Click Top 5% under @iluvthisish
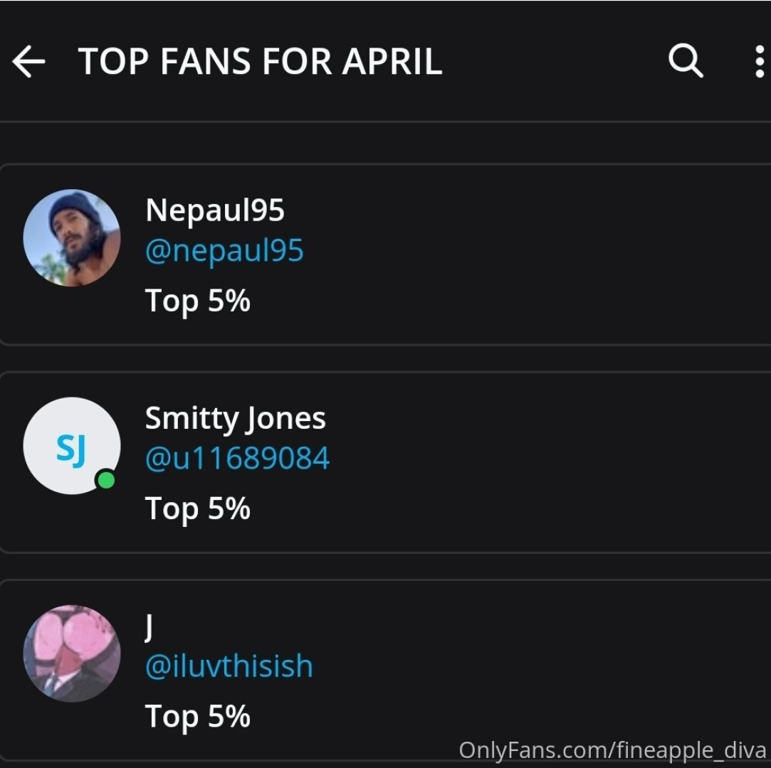 pyautogui.click(x=197, y=716)
